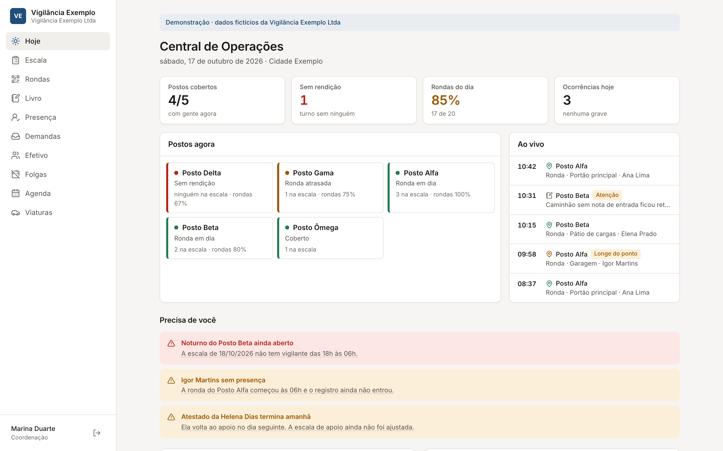Click the Rondas do dia 85% card
723x451 pixels.
coord(486,100)
